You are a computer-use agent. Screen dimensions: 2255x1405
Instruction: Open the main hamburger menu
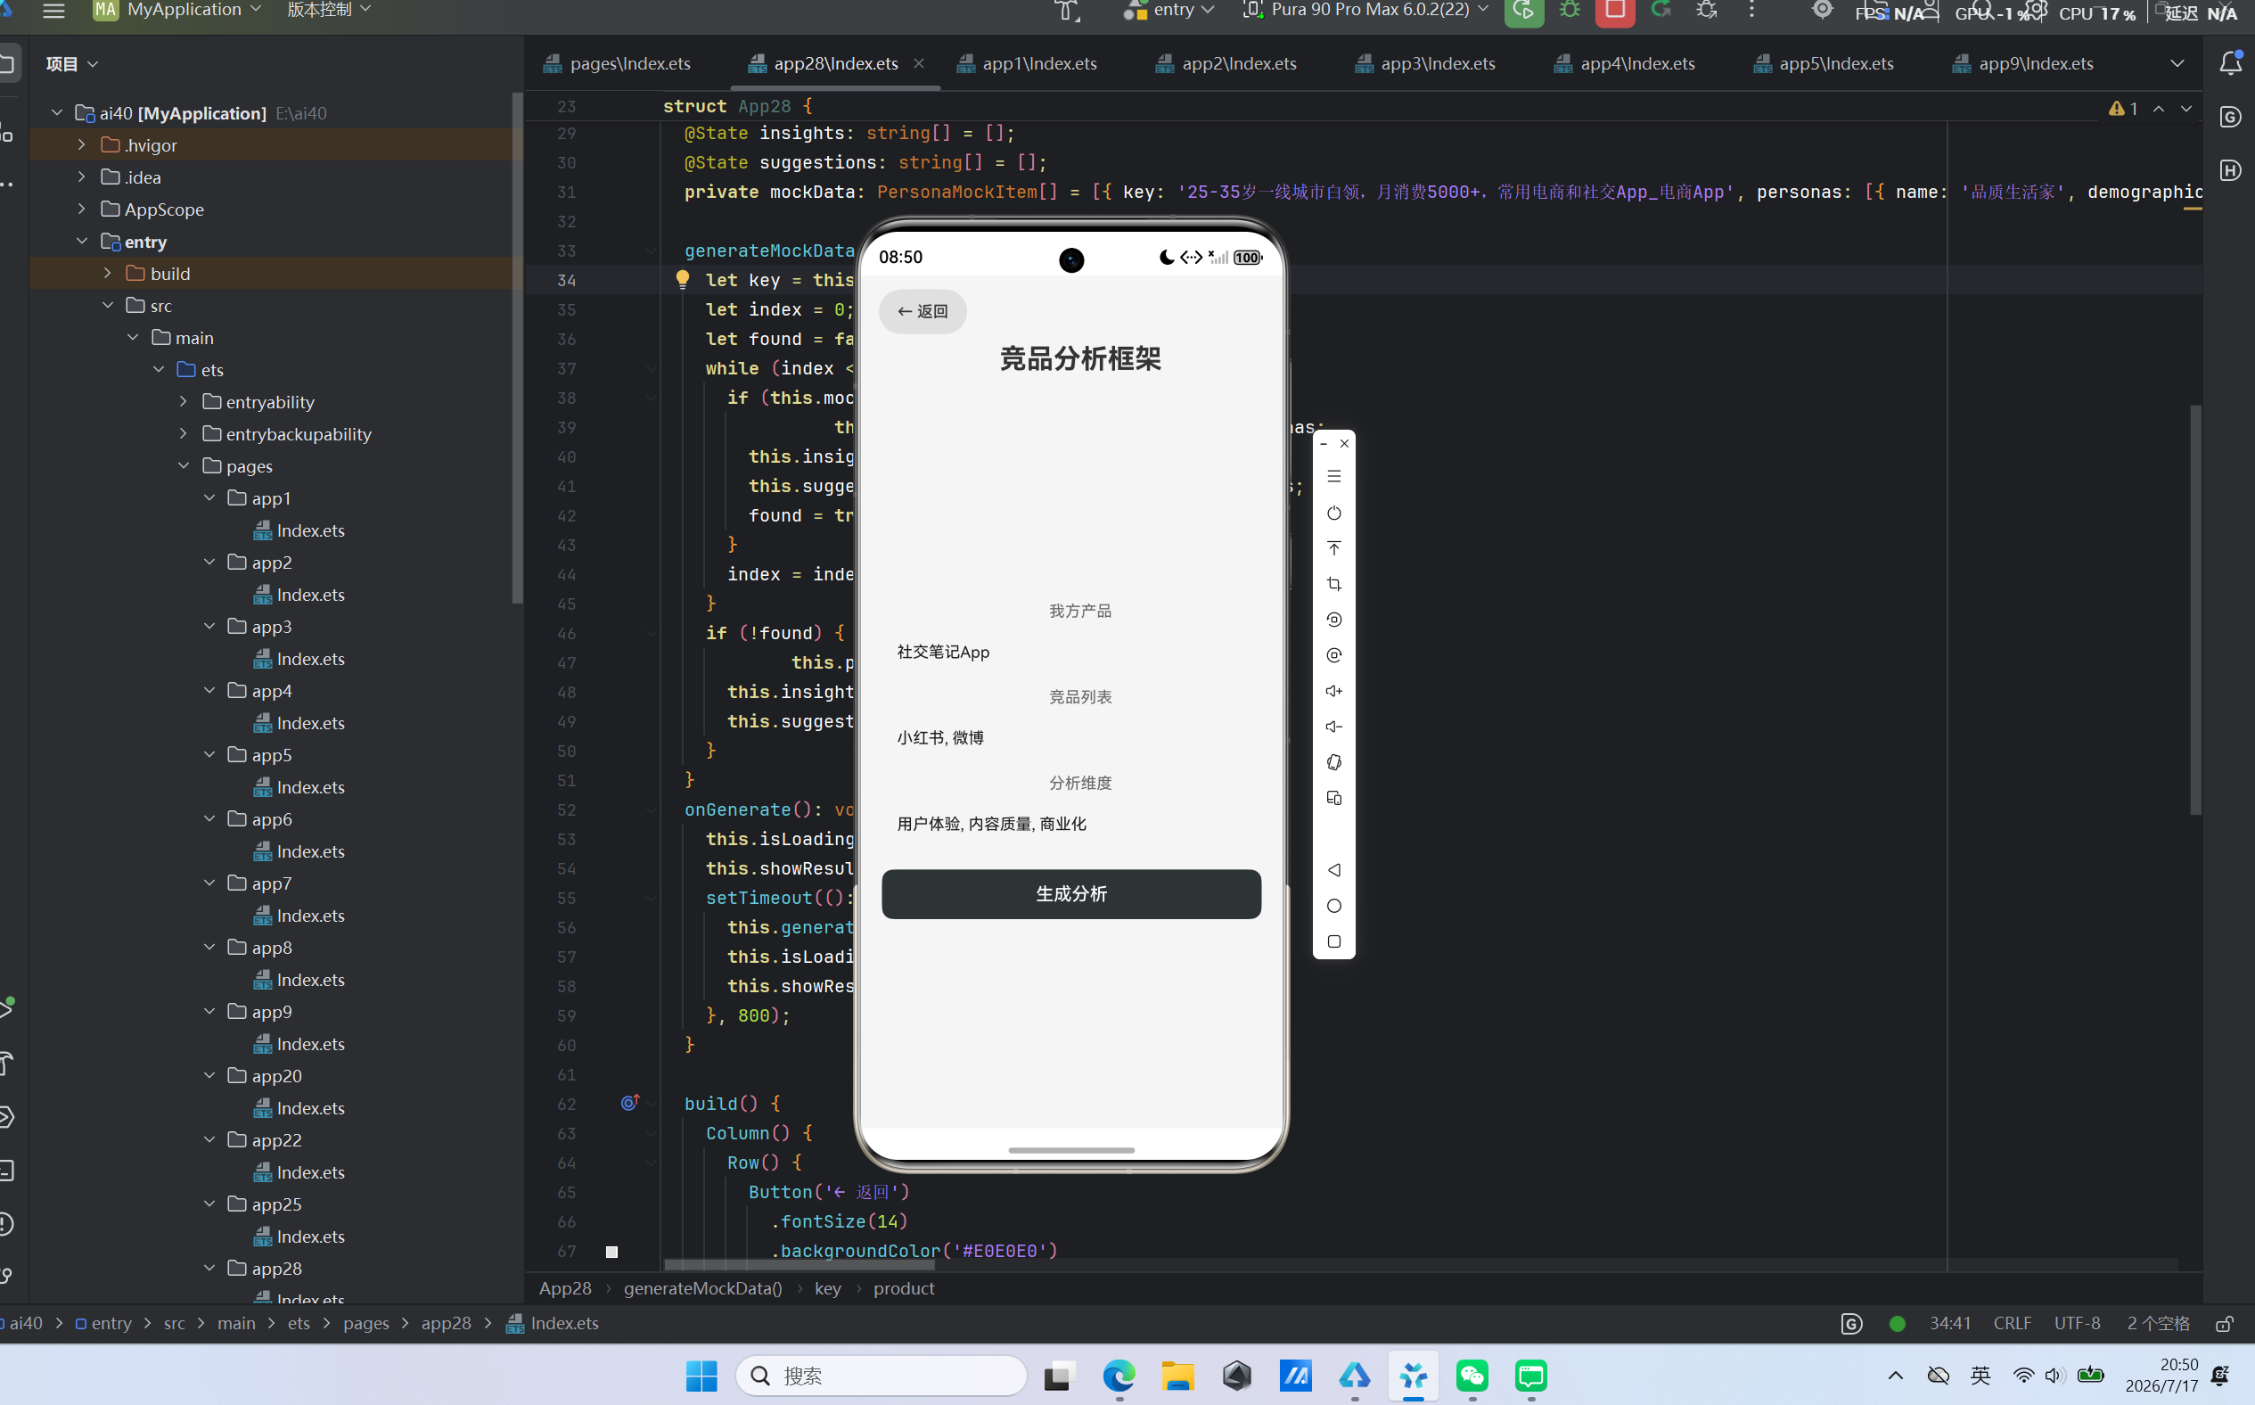pos(53,10)
